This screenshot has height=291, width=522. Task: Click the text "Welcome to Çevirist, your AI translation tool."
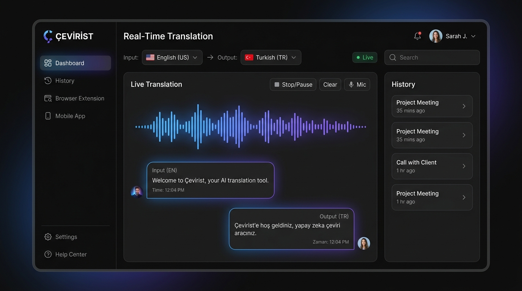tap(211, 180)
